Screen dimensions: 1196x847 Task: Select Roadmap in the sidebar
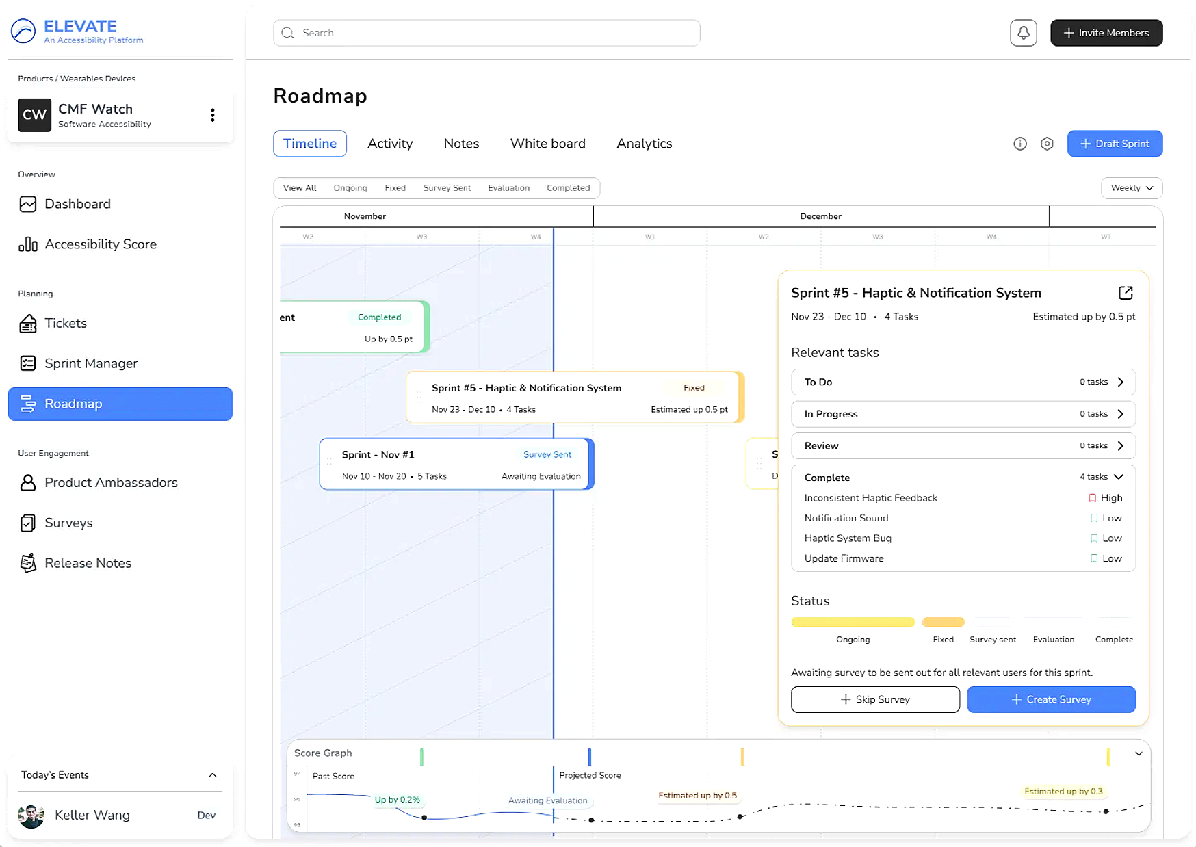(120, 404)
